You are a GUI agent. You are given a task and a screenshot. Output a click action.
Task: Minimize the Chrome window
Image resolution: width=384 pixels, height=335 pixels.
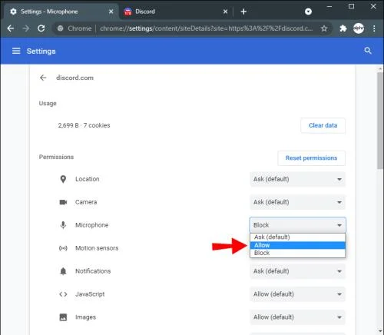pos(329,6)
